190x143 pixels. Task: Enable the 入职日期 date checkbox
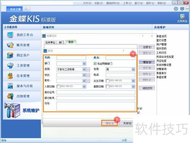click(x=58, y=86)
